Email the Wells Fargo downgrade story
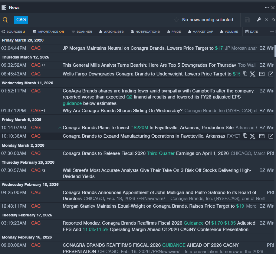 262,74
